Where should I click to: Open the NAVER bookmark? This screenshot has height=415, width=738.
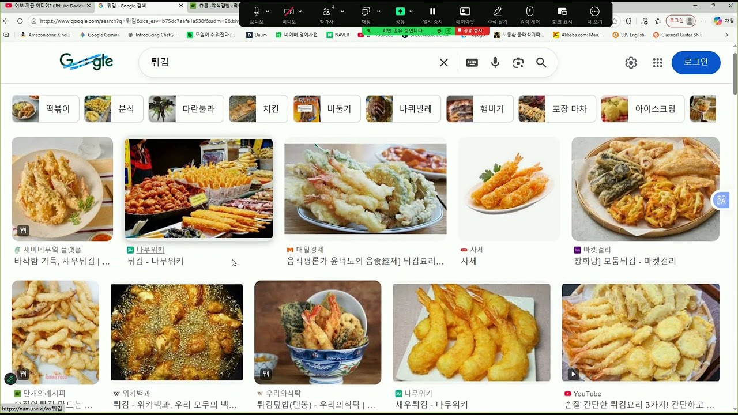pos(338,35)
